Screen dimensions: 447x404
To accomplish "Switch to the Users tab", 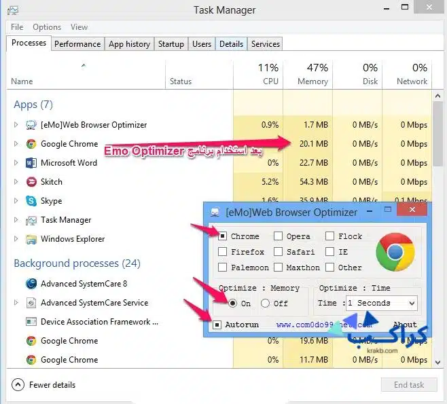I will [x=202, y=44].
